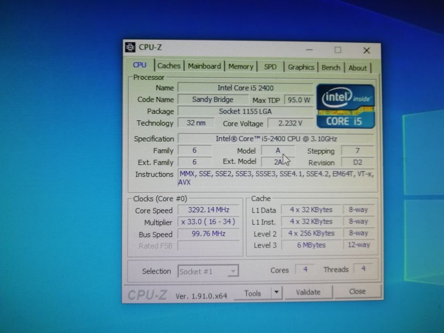
Task: Minimize the CPU-Z window
Action: click(309, 50)
